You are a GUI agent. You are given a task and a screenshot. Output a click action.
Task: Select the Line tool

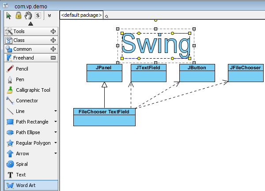point(29,111)
